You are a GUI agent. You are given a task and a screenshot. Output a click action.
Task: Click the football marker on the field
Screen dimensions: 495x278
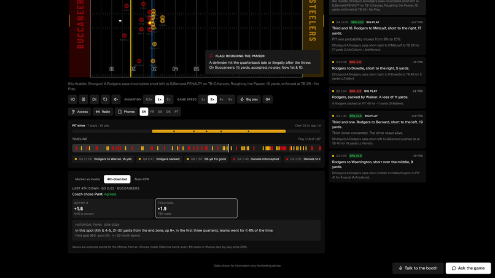120,21
